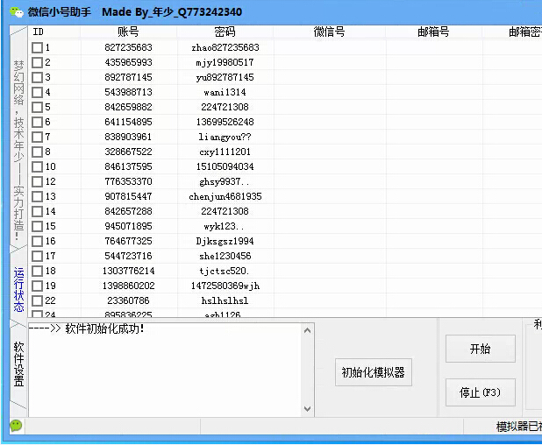
Task: Click account cell 842657288
Action: [x=129, y=211]
